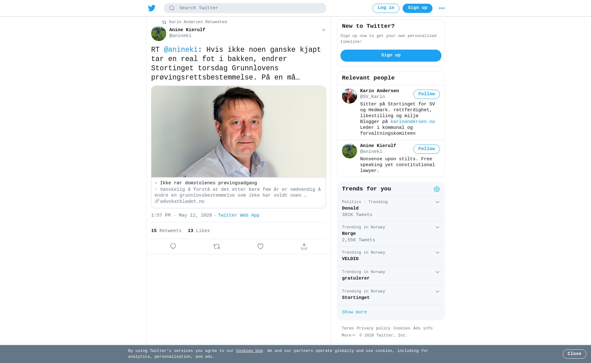Expand options for the Donald trend
The height and width of the screenshot is (363, 591).
tap(437, 202)
